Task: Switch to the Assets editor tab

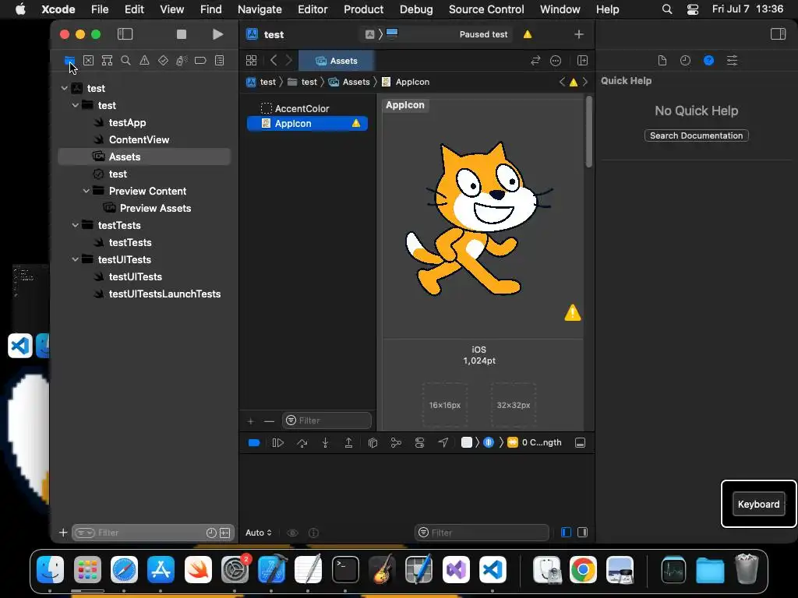Action: (337, 61)
